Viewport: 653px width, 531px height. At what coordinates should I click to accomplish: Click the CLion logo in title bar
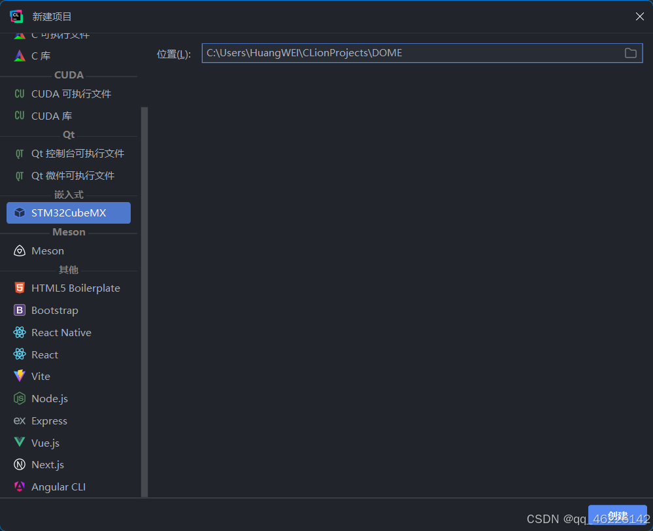16,16
